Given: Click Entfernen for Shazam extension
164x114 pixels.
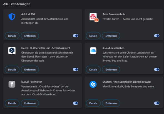Looking at the screenshot, I should 111,103.
